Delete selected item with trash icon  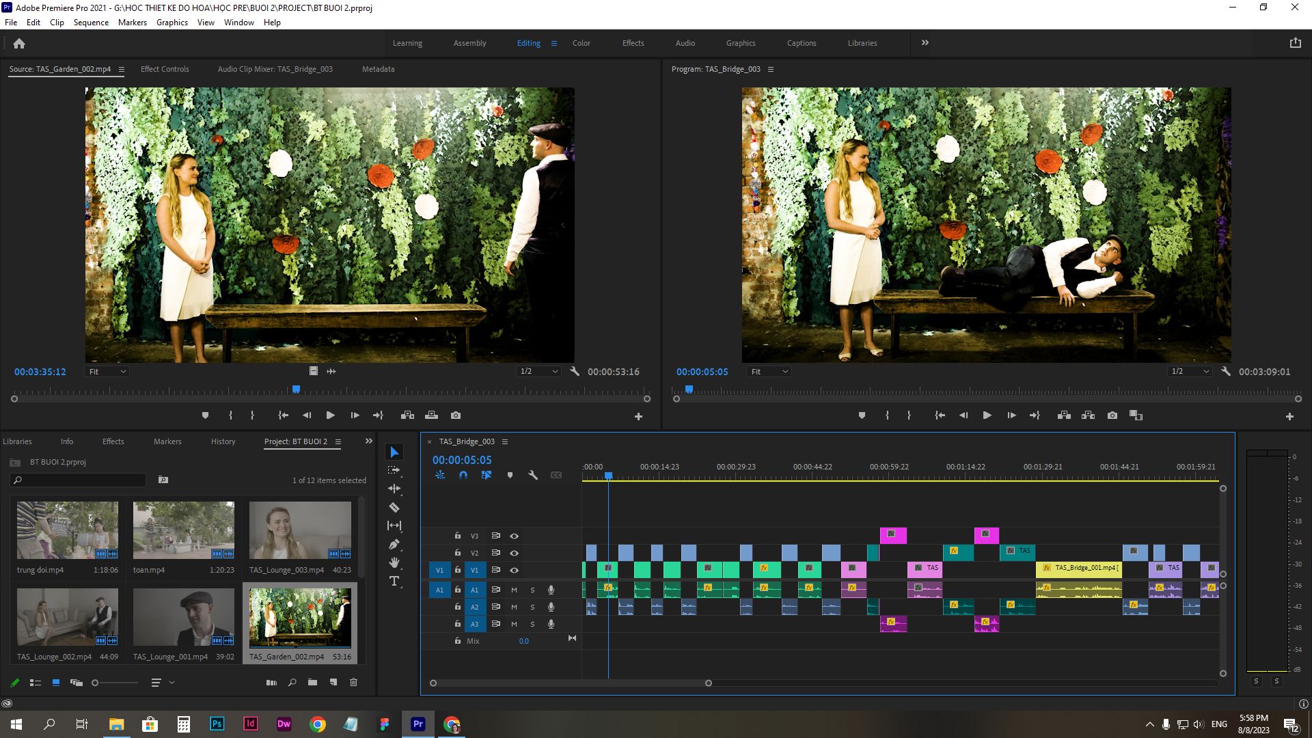pyautogui.click(x=353, y=682)
